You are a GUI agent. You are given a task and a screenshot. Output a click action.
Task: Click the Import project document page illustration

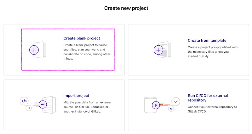[49, 105]
